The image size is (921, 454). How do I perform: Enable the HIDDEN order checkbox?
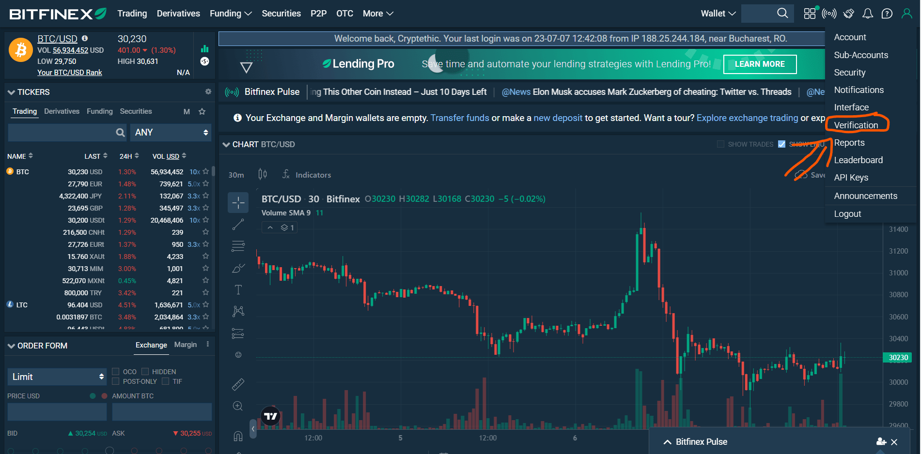pyautogui.click(x=145, y=372)
